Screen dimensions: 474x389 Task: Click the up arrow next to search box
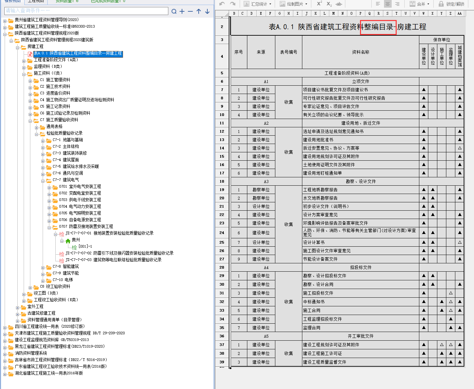[199, 11]
